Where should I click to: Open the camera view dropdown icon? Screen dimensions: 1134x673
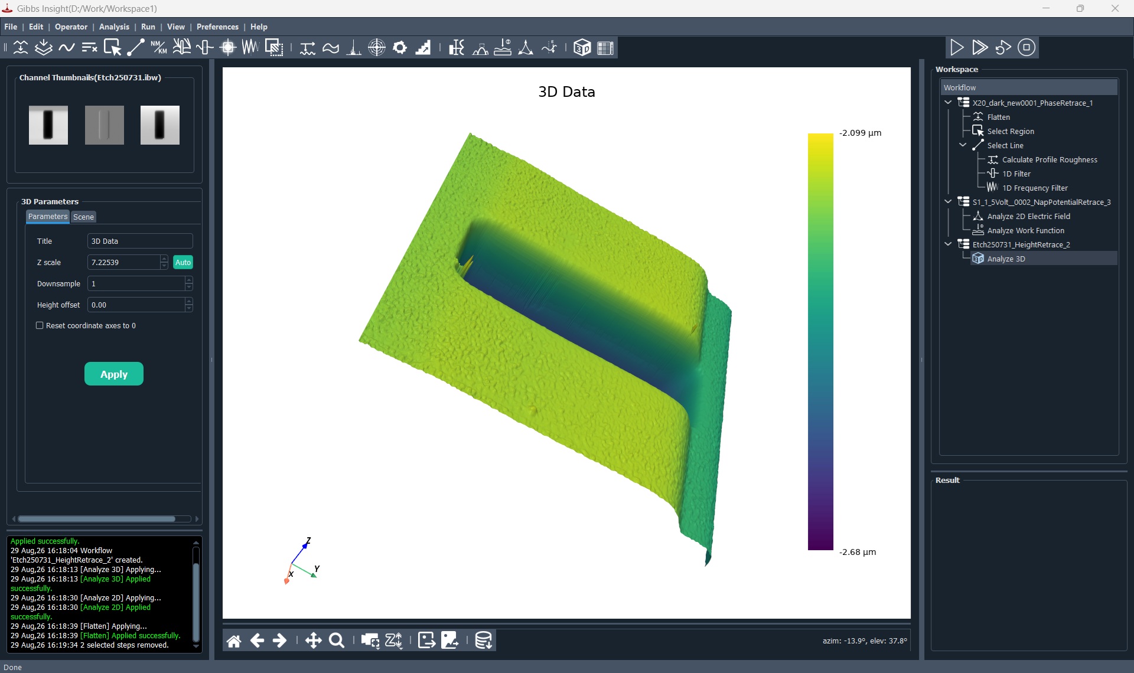[370, 641]
